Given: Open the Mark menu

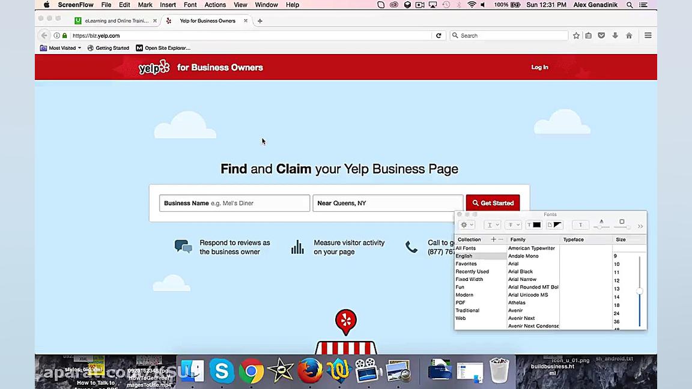Looking at the screenshot, I should click(x=145, y=5).
